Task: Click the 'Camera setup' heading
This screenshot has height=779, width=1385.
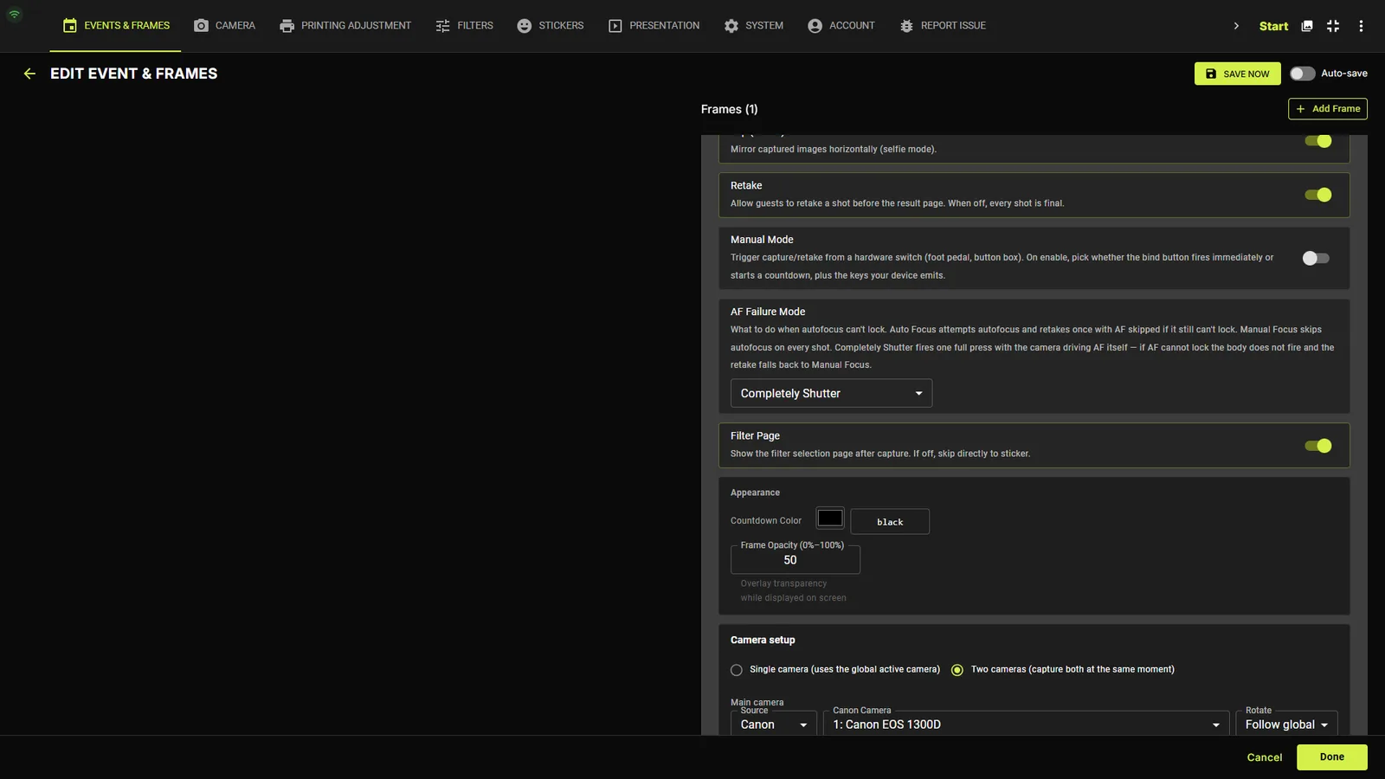Action: (x=763, y=641)
